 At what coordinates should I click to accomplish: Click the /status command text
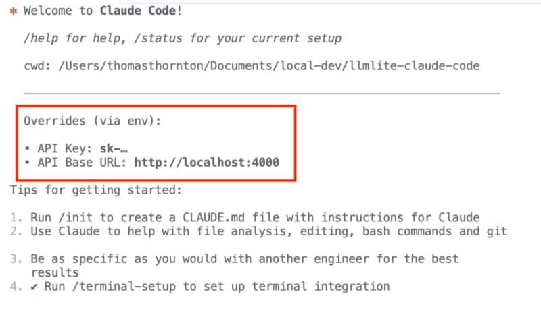(x=158, y=38)
